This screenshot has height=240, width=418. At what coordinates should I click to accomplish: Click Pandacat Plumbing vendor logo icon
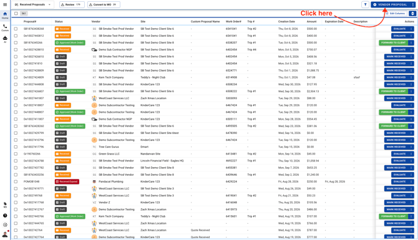[x=94, y=181]
